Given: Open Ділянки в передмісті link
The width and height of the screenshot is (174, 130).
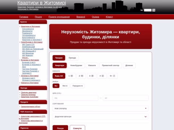Looking at the screenshot, I should tap(31, 81).
